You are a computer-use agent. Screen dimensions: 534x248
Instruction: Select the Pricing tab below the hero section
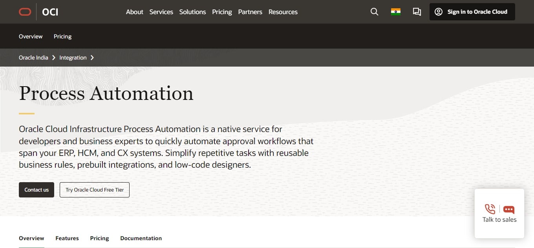(99, 238)
